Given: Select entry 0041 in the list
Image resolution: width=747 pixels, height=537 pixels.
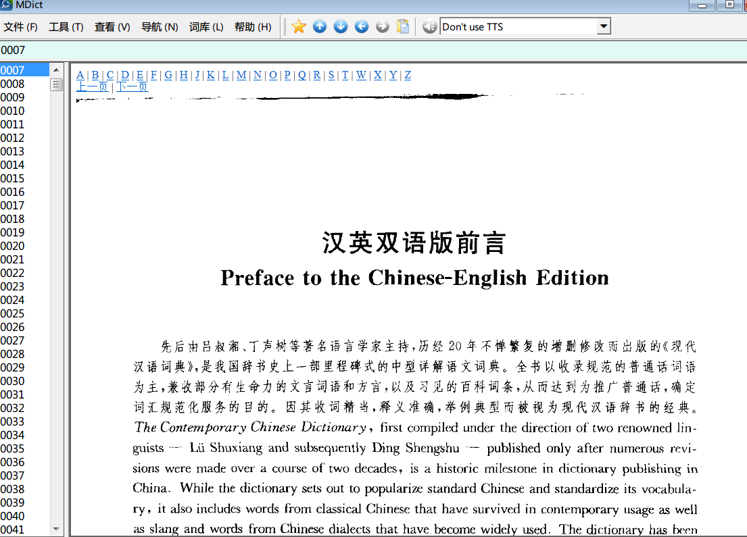Looking at the screenshot, I should (x=25, y=530).
